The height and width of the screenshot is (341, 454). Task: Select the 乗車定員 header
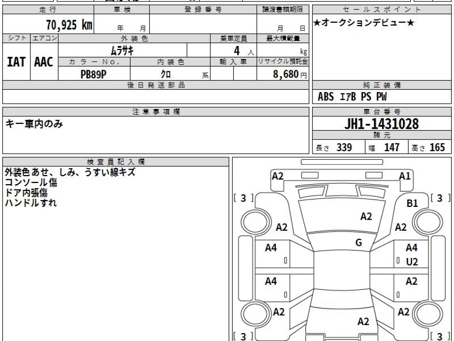pos(234,38)
